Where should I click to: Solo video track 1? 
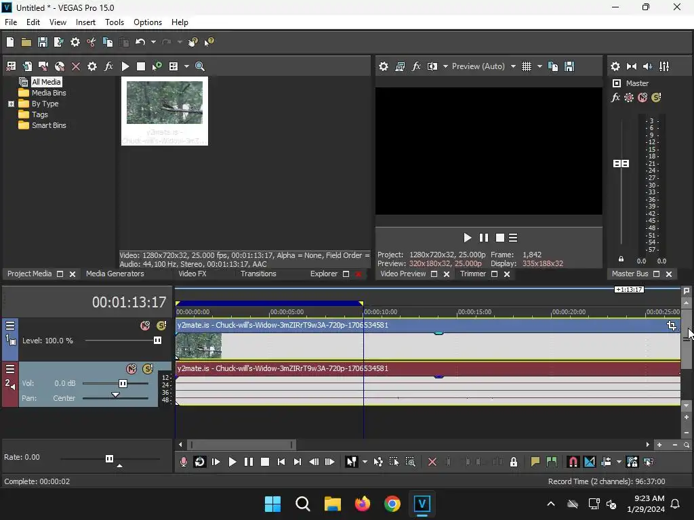pyautogui.click(x=161, y=326)
